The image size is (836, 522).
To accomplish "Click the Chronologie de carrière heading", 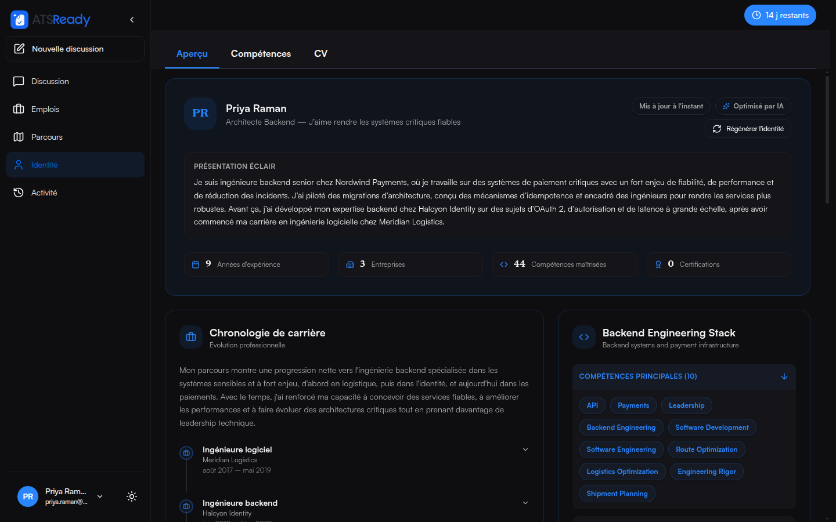I will pos(268,333).
